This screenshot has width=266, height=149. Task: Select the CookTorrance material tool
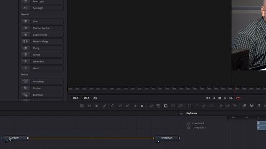[42, 35]
